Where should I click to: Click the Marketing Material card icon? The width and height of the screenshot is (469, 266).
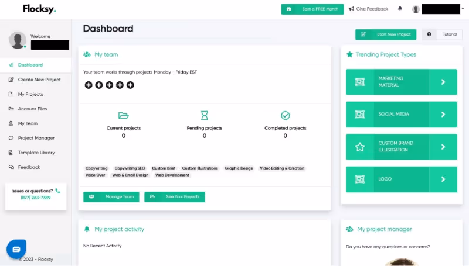[x=360, y=82]
